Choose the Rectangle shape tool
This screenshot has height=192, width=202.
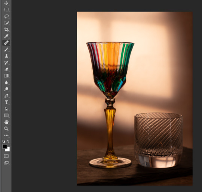pos(6,115)
